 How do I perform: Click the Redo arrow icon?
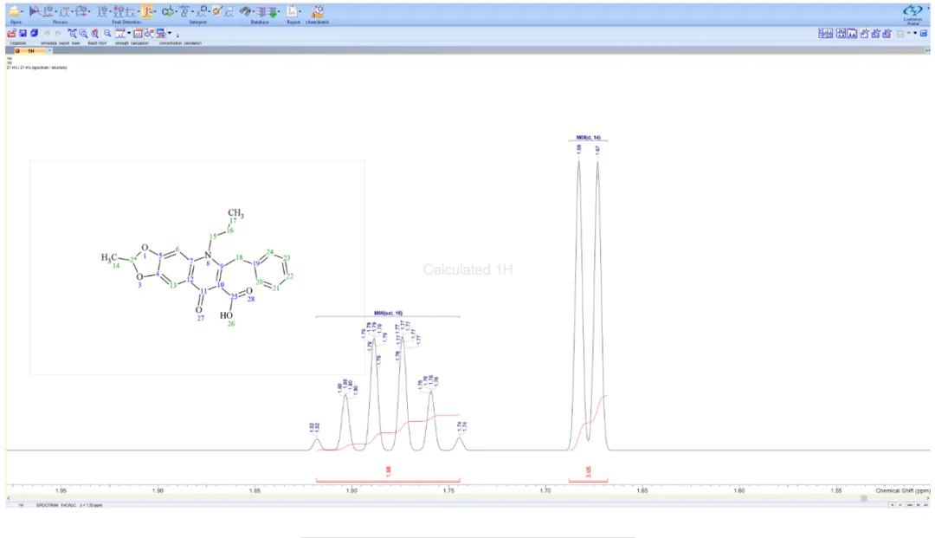[x=58, y=34]
